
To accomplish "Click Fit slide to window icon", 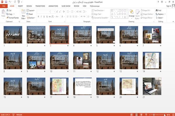I will click(173, 115).
